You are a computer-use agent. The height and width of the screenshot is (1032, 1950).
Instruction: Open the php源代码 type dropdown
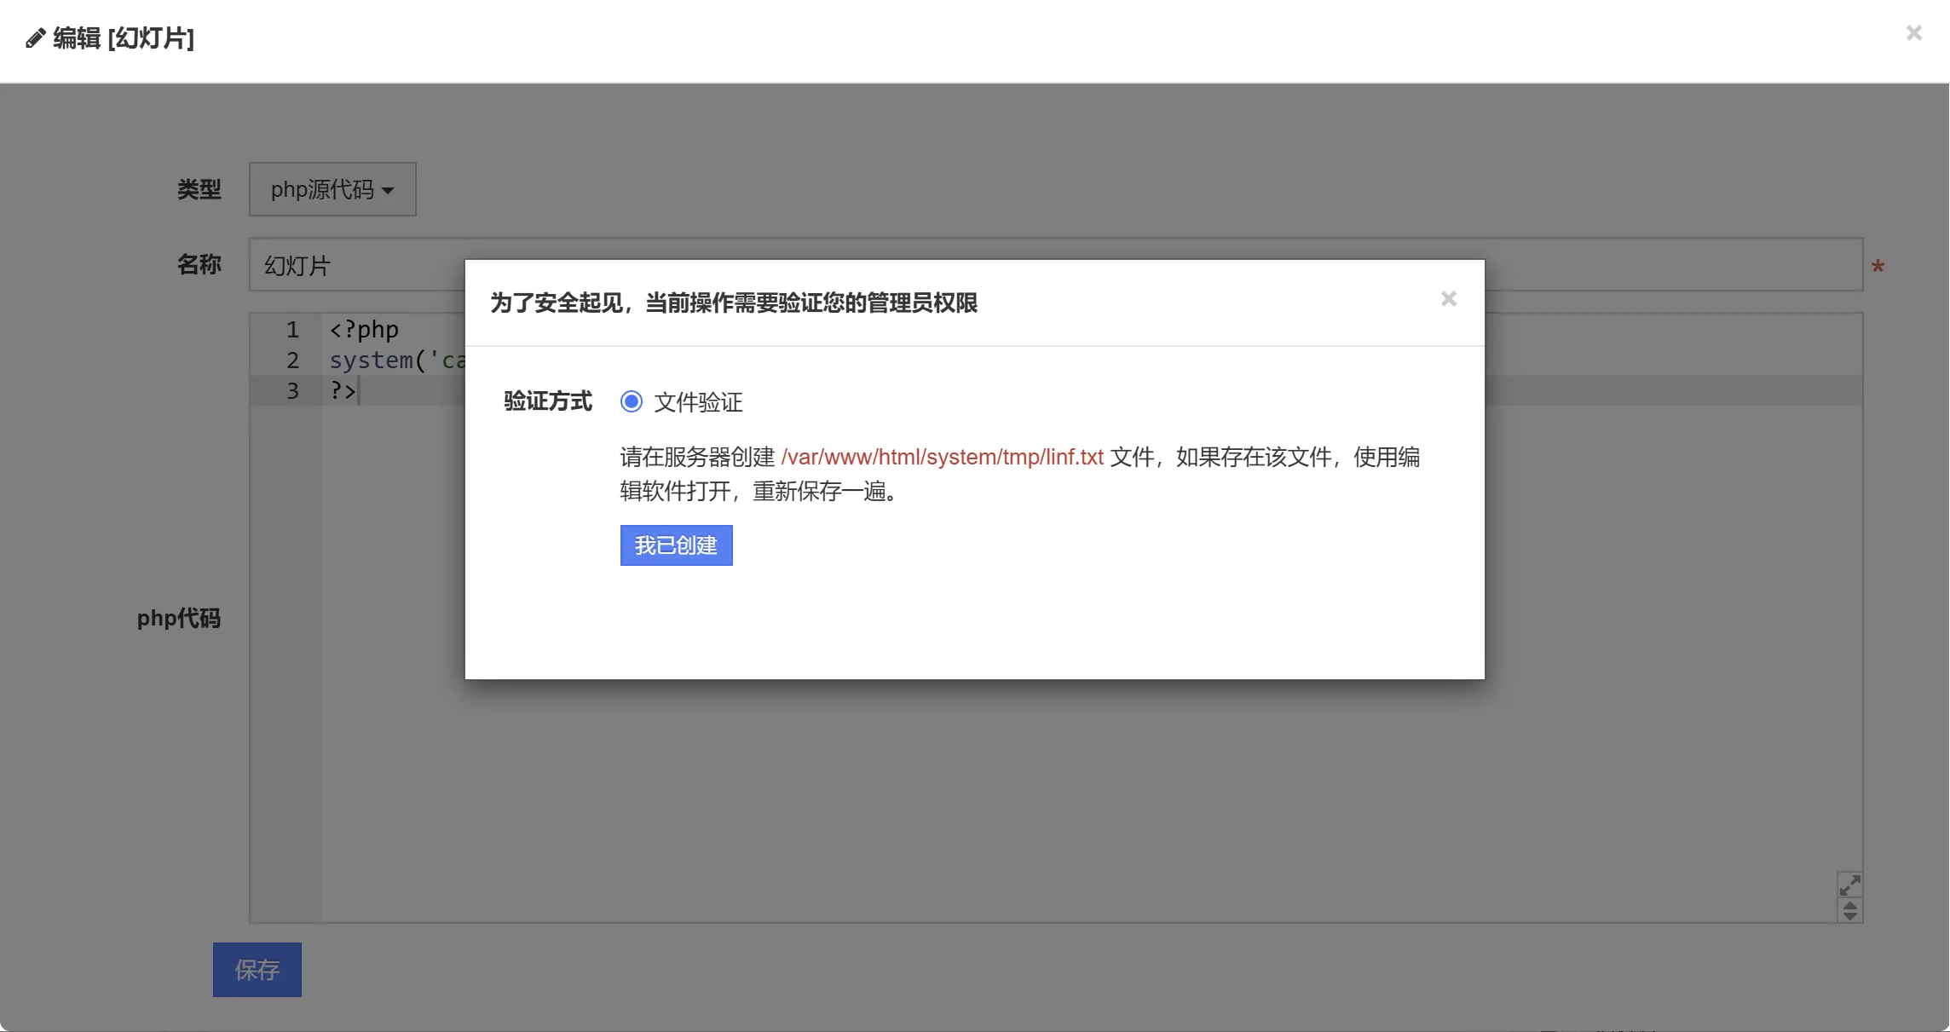pyautogui.click(x=332, y=189)
